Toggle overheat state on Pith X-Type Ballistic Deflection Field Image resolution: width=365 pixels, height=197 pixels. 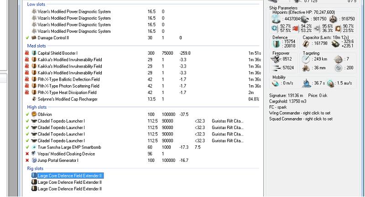coord(27,79)
